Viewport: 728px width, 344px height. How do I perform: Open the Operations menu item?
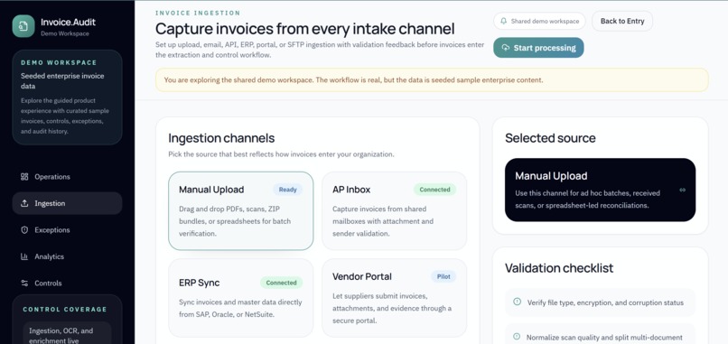point(68,177)
